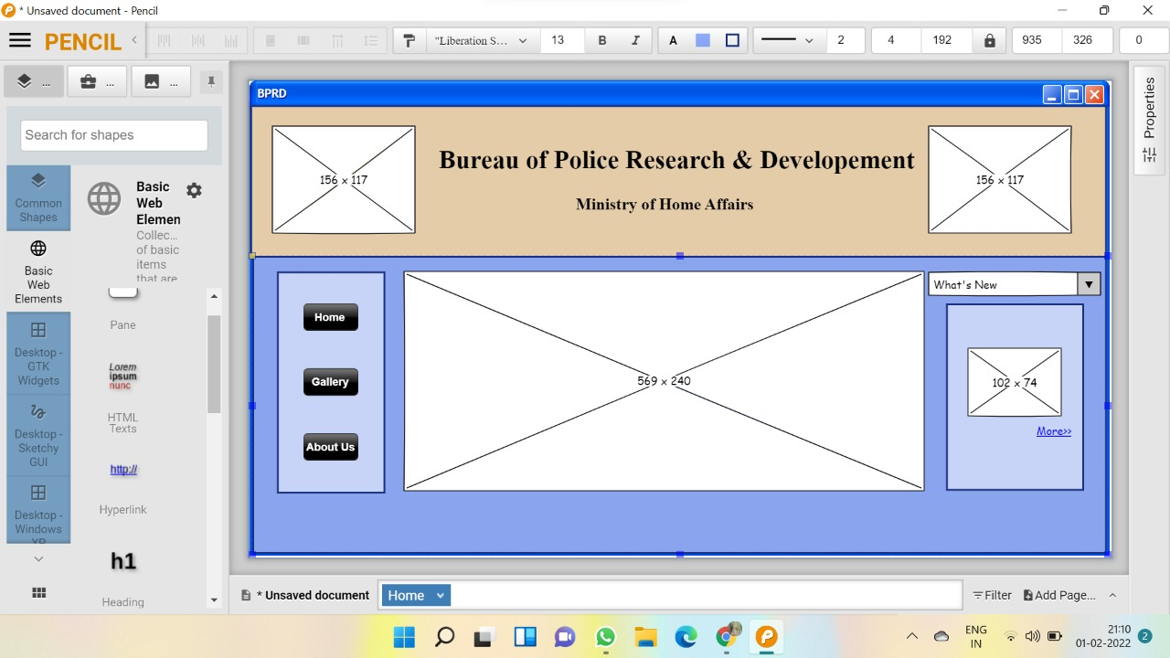This screenshot has width=1170, height=658.
Task: Select the Ministry of Home Affairs text
Action: pyautogui.click(x=665, y=204)
